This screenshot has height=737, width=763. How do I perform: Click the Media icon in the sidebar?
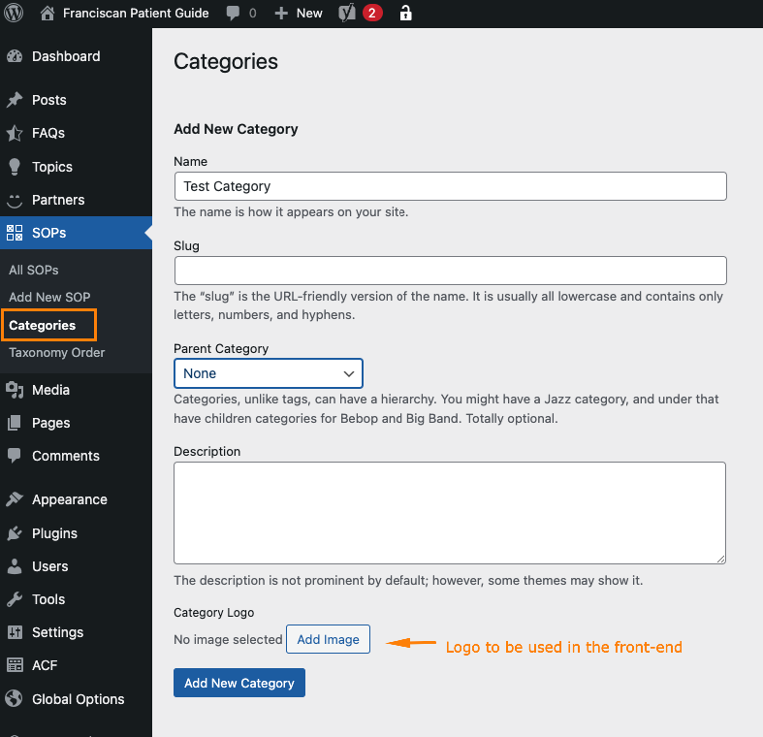[15, 390]
